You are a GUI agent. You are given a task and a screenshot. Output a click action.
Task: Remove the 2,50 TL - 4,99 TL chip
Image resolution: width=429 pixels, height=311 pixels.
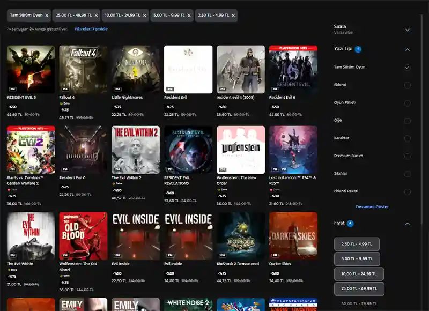click(233, 16)
